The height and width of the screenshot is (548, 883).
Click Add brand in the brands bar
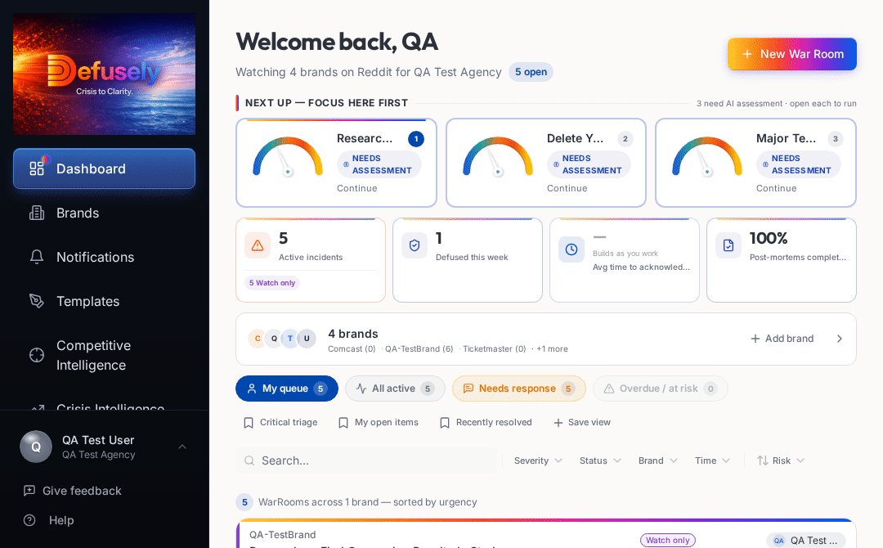click(x=782, y=338)
